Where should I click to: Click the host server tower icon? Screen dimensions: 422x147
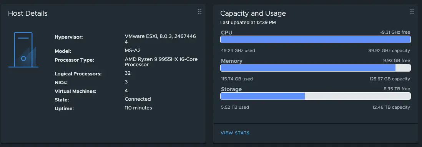(x=23, y=50)
